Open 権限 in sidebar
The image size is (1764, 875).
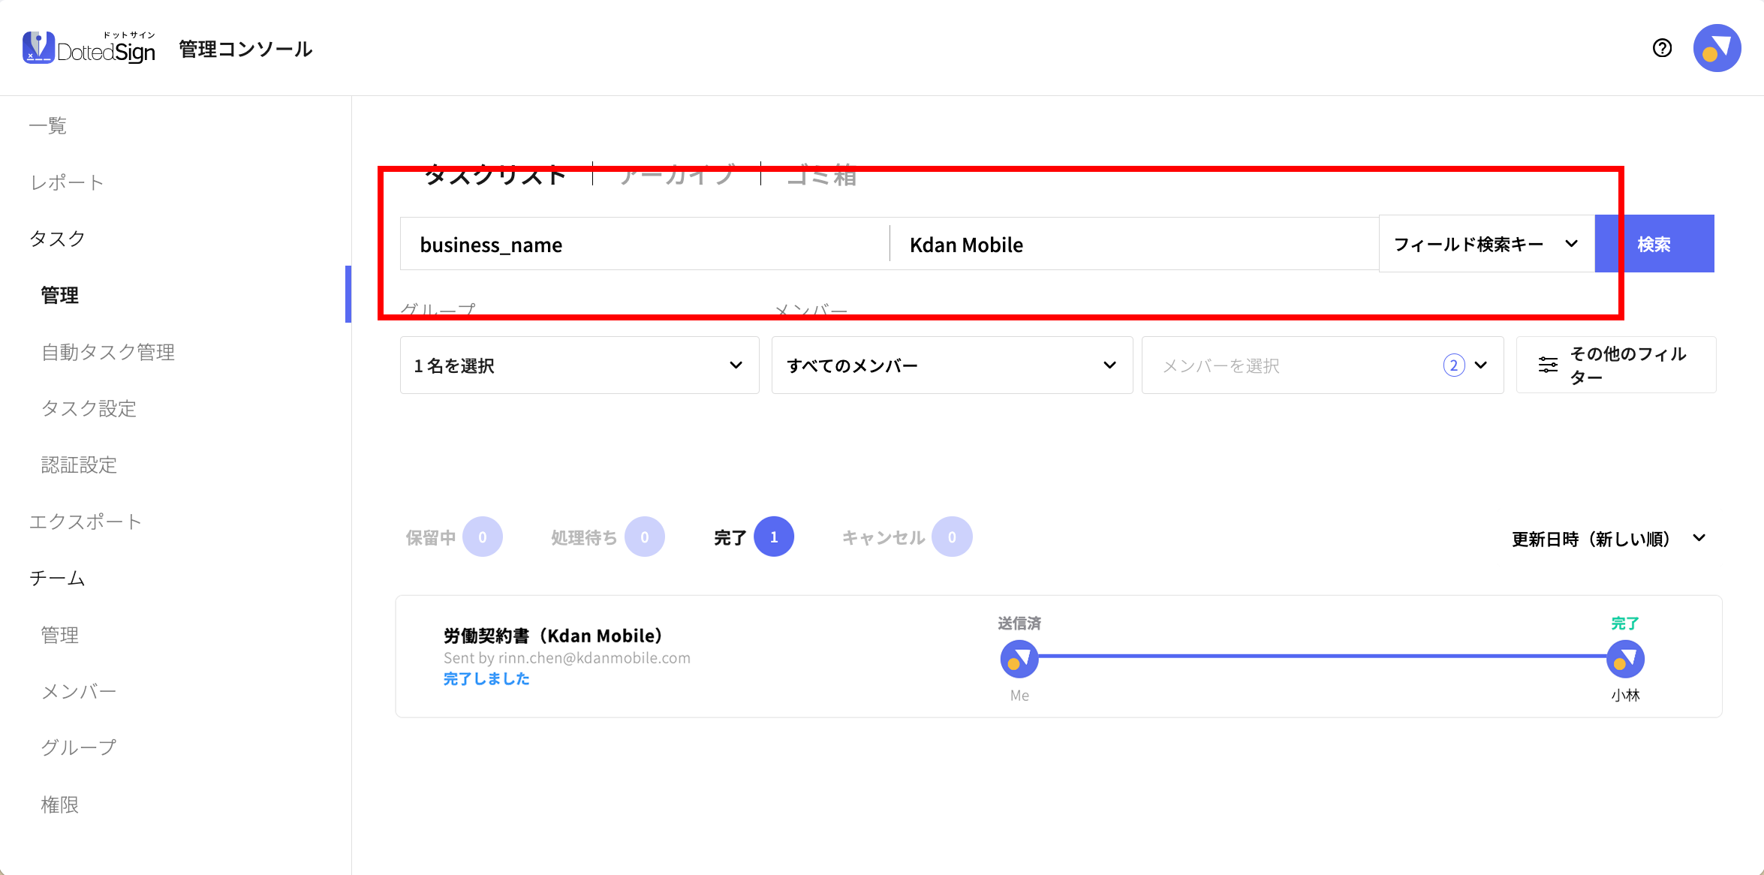tap(59, 804)
